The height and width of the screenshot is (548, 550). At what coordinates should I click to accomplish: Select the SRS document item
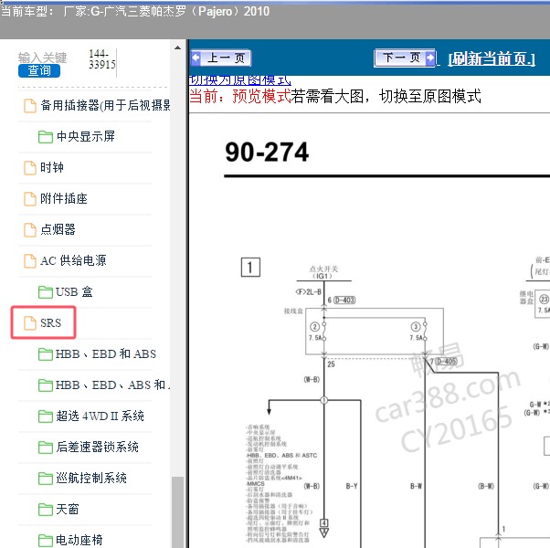pyautogui.click(x=43, y=323)
